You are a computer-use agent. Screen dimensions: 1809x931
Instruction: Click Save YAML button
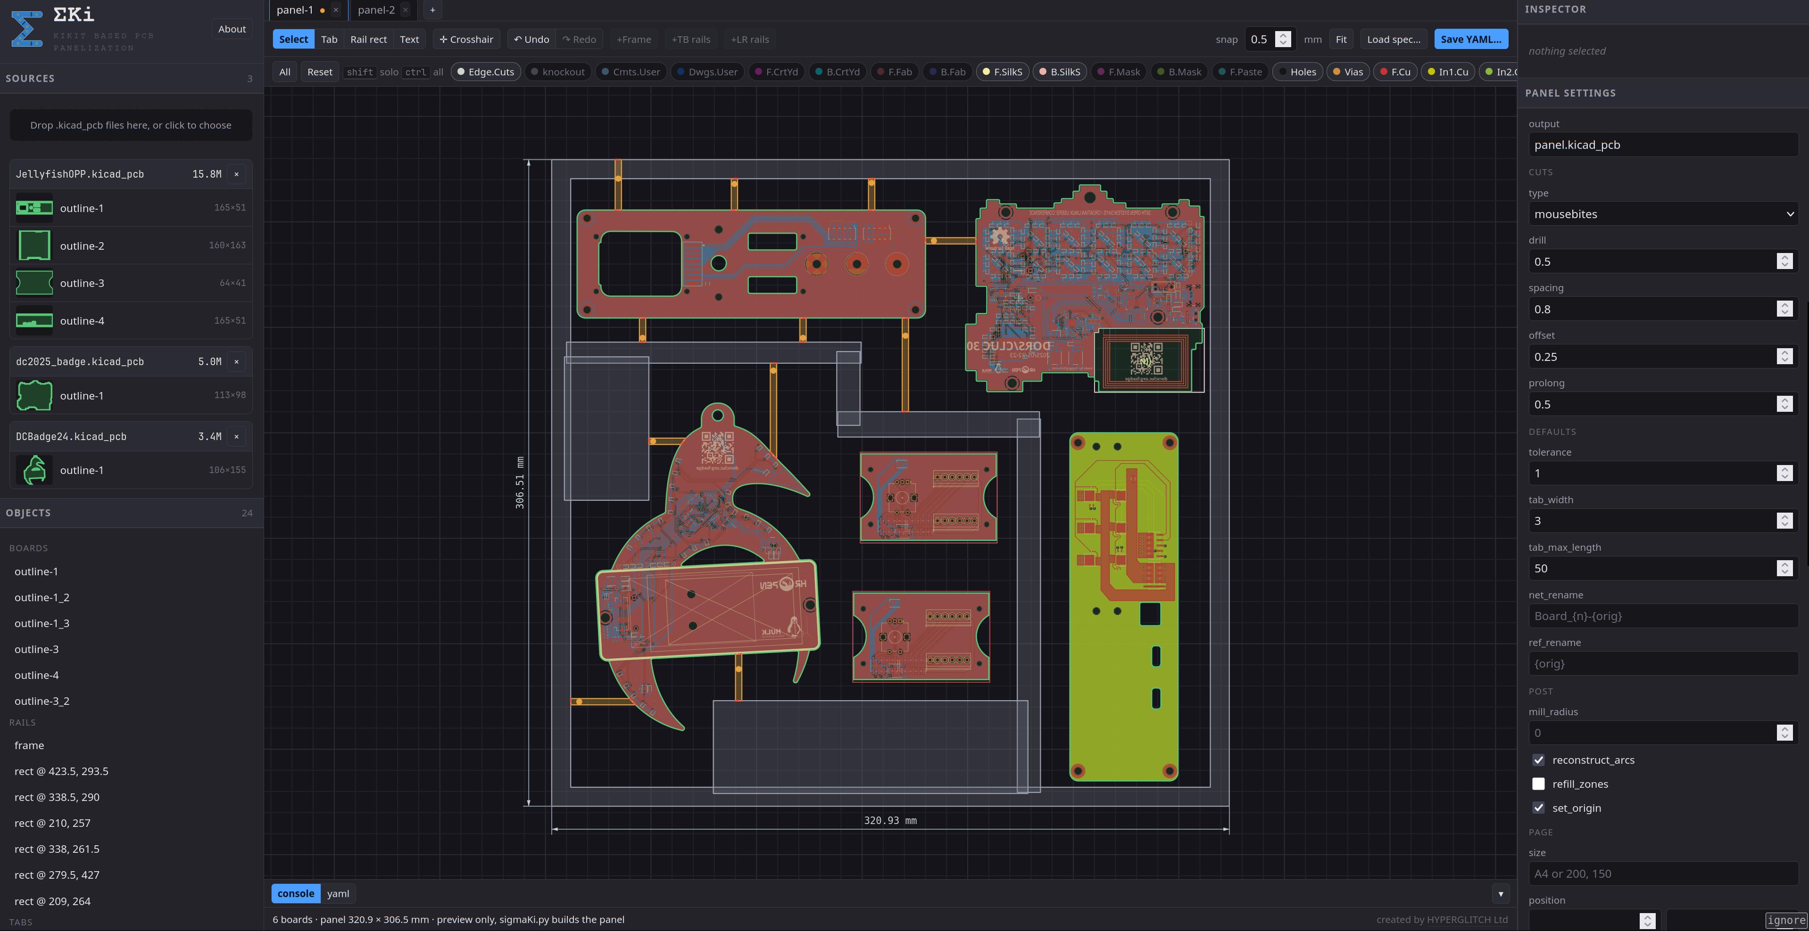(x=1470, y=39)
